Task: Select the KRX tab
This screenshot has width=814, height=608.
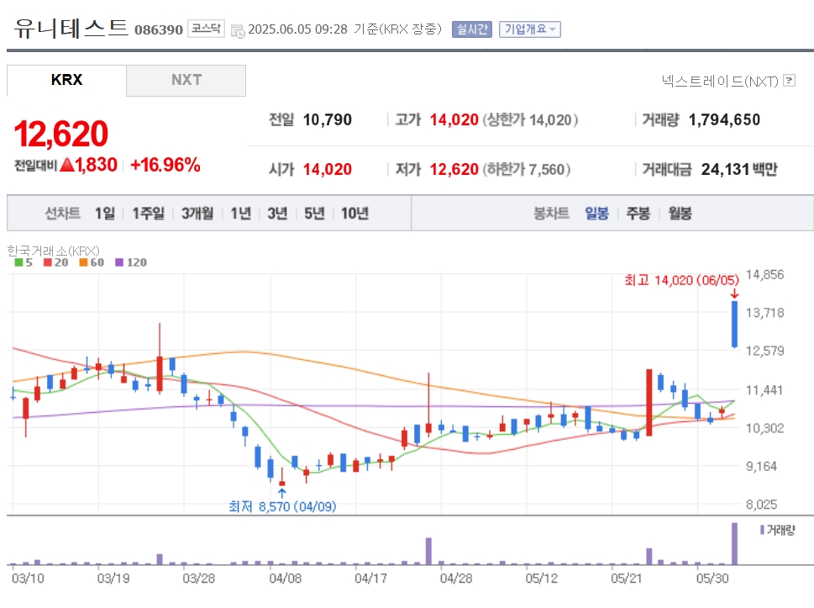Action: [66, 80]
